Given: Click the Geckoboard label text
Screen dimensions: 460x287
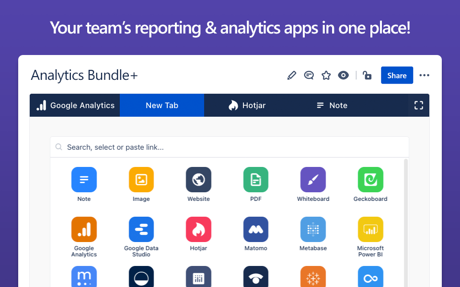Looking at the screenshot, I should tap(370, 199).
